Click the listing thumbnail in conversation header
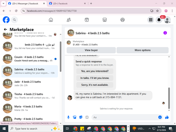The height and width of the screenshot is (132, 176). pyautogui.click(x=71, y=33)
